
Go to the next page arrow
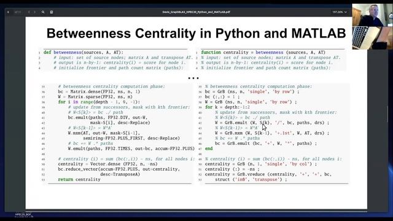tap(35, 12)
